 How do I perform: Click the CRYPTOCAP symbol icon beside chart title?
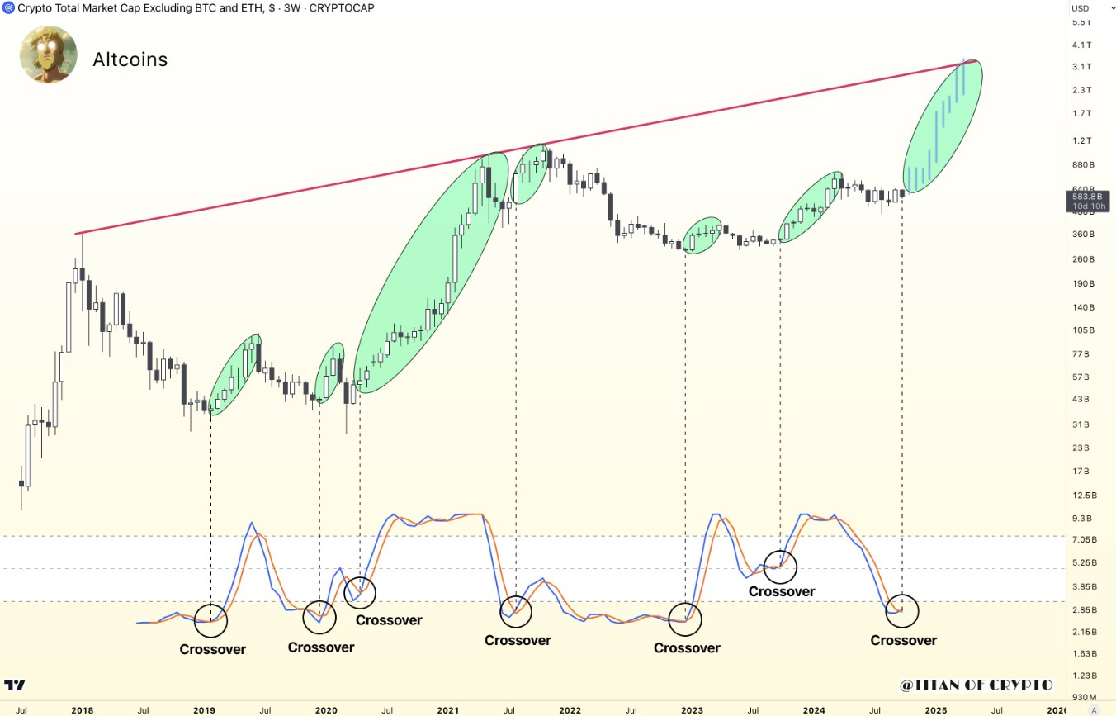[7, 7]
